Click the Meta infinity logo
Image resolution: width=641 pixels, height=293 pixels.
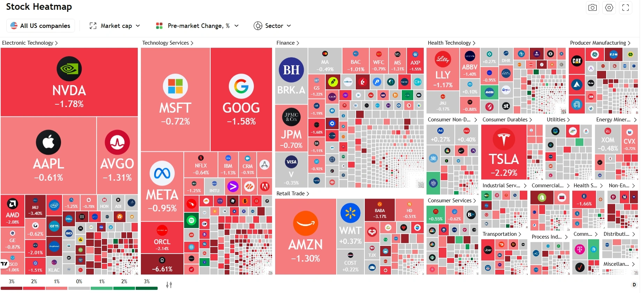point(162,173)
